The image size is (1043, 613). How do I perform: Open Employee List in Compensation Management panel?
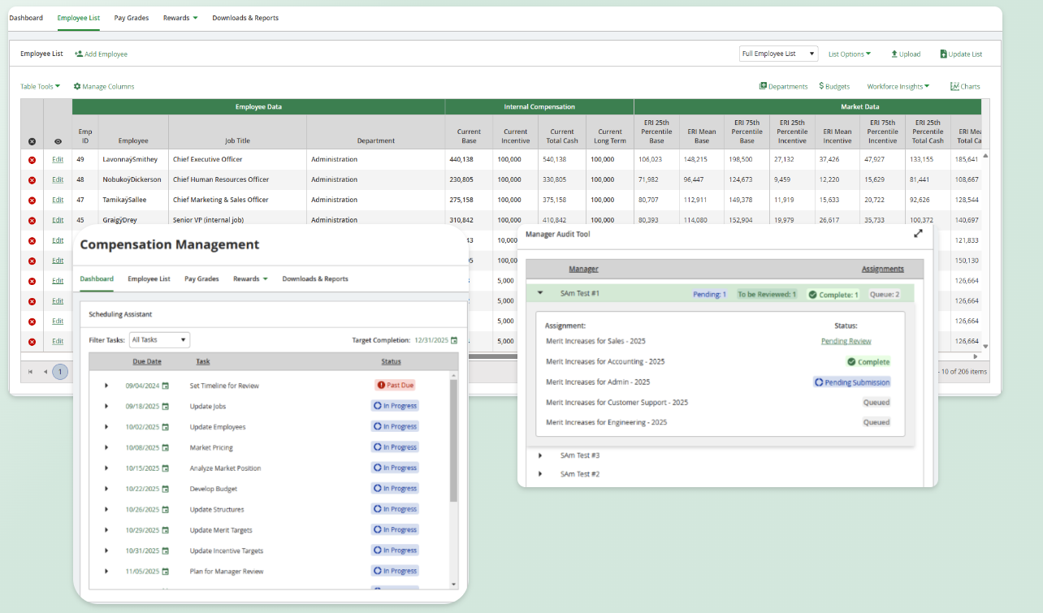149,278
